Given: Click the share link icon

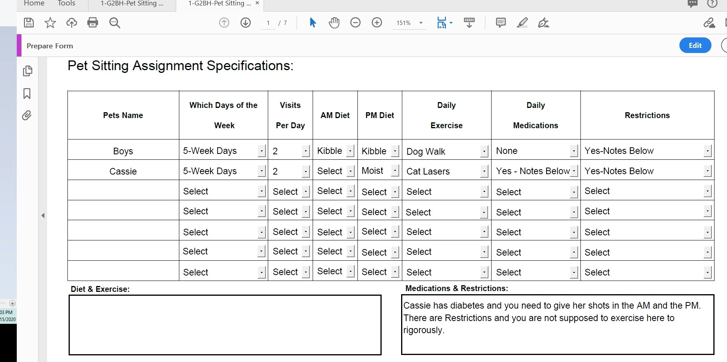Looking at the screenshot, I should coord(709,23).
